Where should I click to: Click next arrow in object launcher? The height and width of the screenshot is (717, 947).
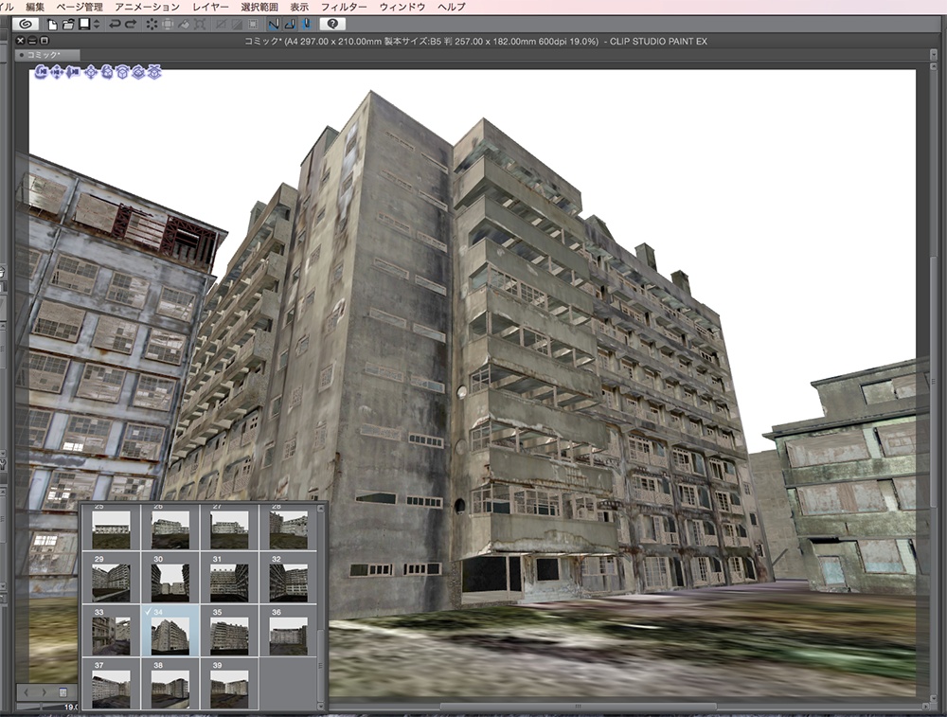coord(44,691)
